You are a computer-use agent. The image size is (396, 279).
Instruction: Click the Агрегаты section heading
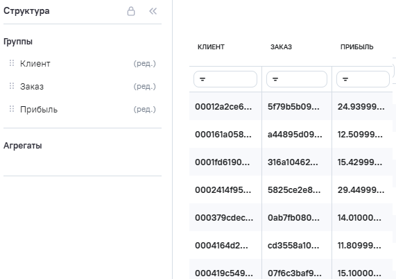click(x=23, y=146)
